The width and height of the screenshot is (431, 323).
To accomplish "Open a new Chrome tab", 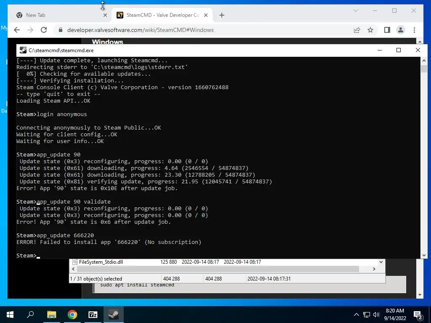I will tap(222, 15).
